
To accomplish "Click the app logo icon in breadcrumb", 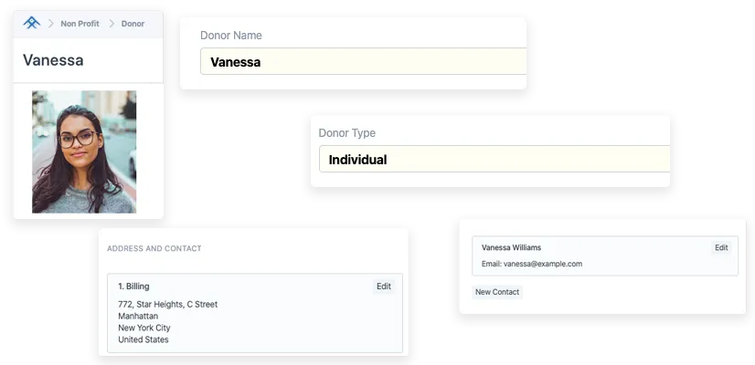I will pyautogui.click(x=32, y=24).
